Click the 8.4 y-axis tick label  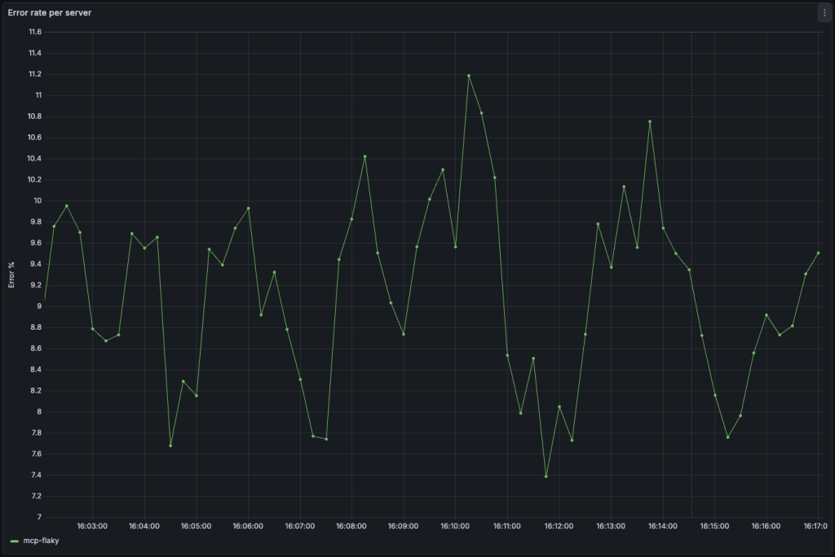[35, 370]
